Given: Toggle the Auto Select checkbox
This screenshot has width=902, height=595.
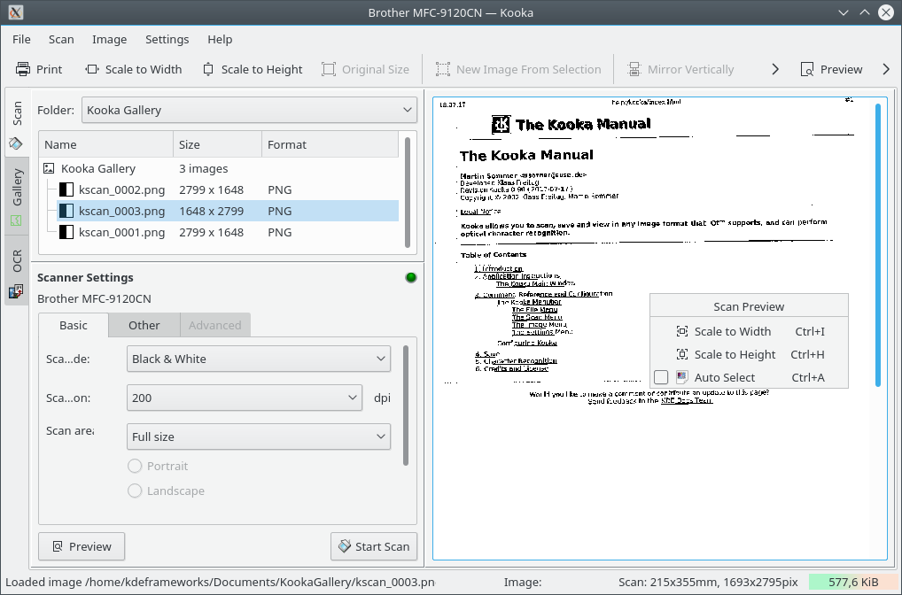Looking at the screenshot, I should (x=661, y=377).
